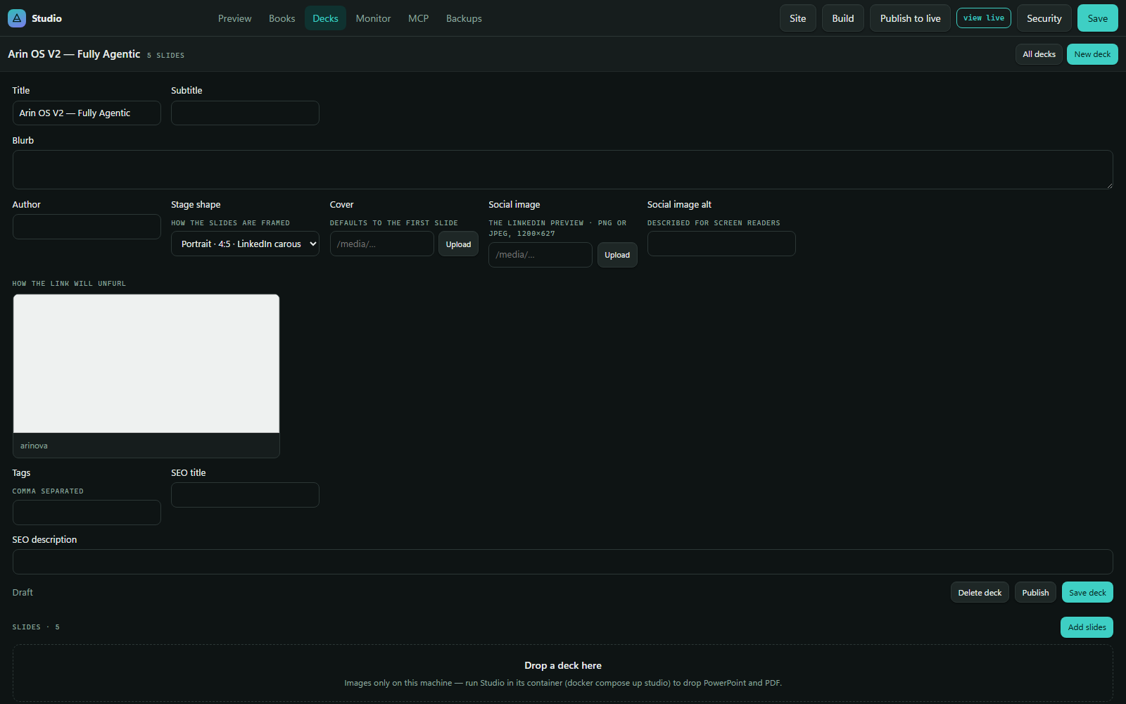The width and height of the screenshot is (1126, 704).
Task: Create a New deck
Action: point(1092,54)
